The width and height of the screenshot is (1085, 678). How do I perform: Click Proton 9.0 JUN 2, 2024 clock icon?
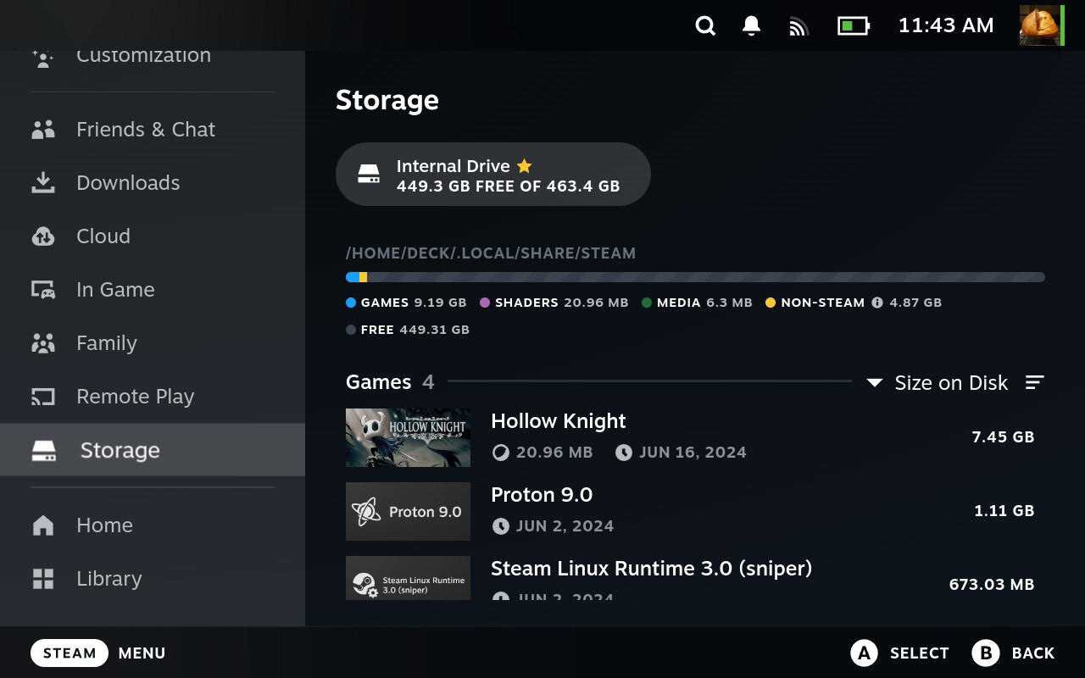tap(501, 526)
